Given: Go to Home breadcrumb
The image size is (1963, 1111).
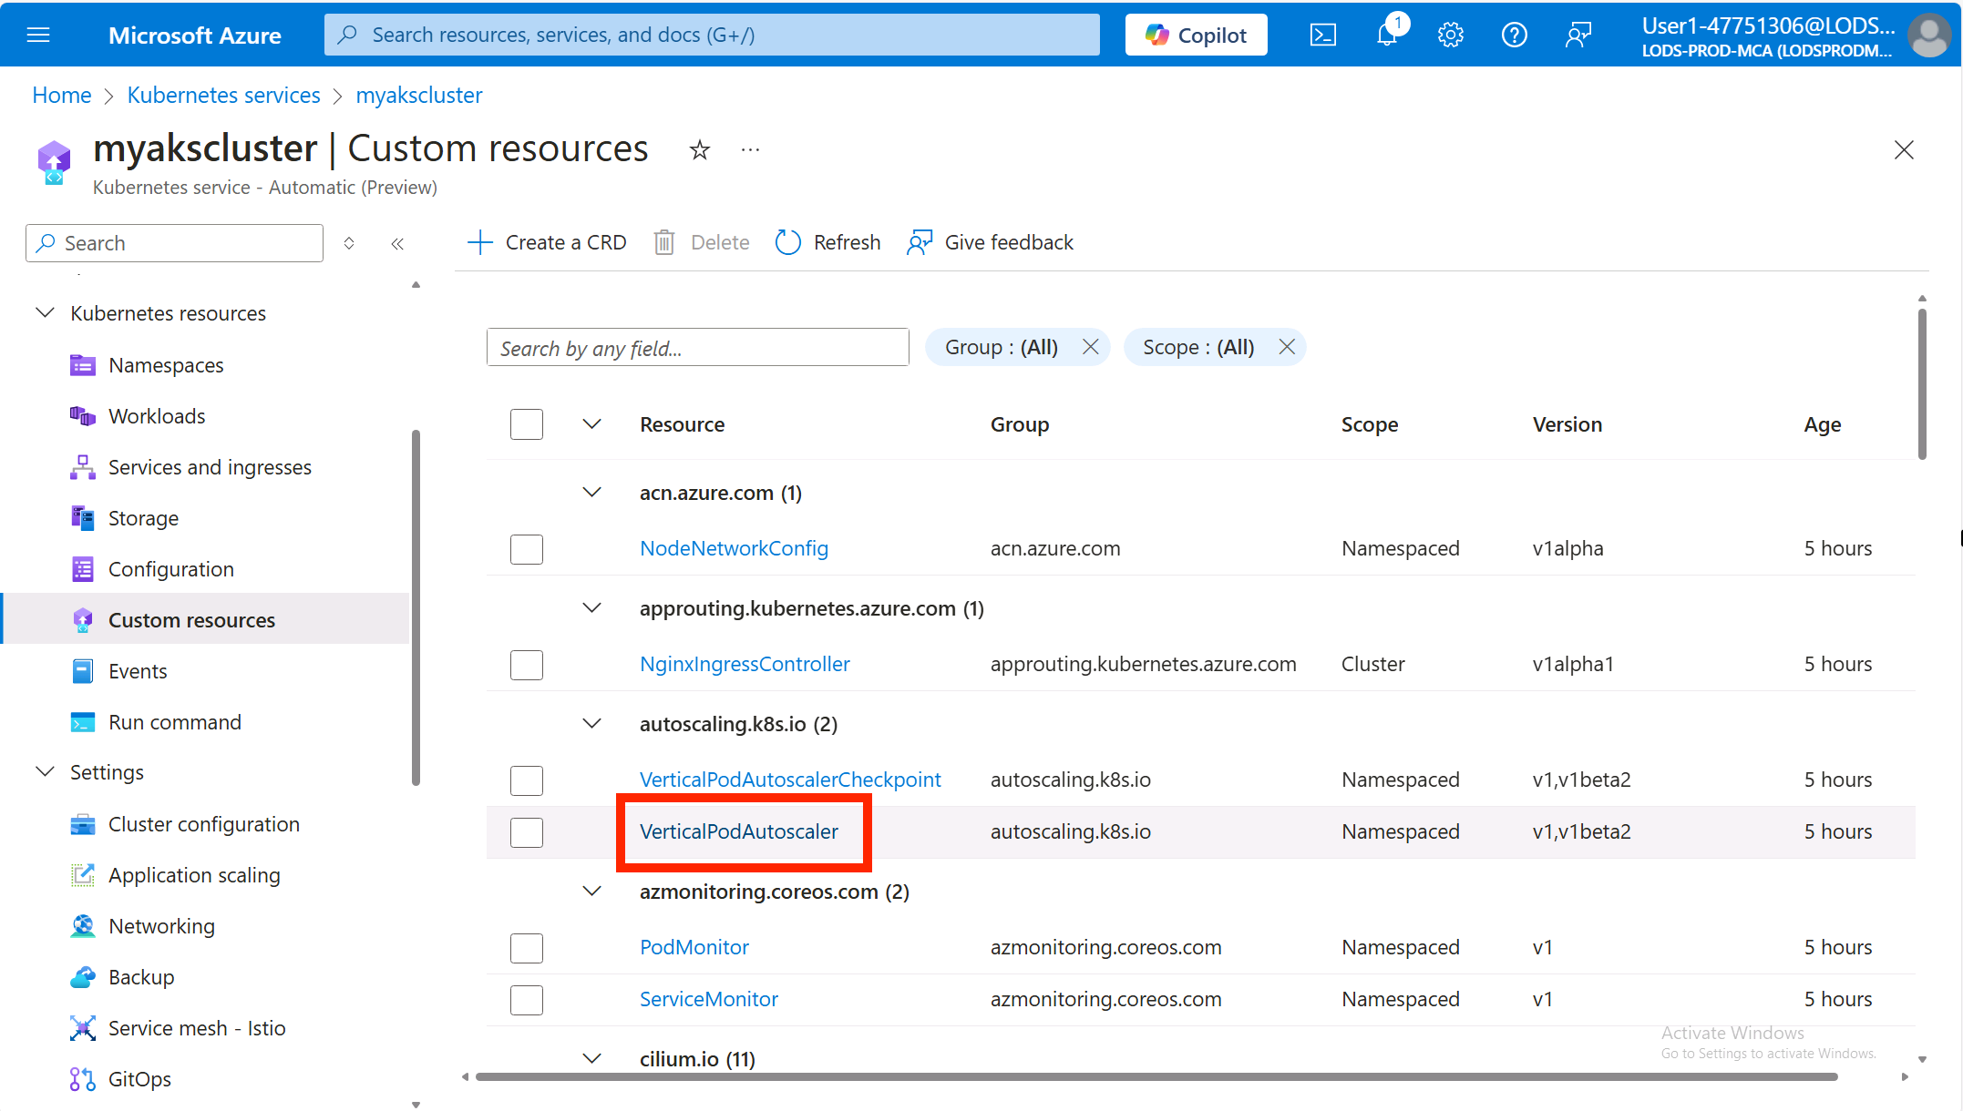Looking at the screenshot, I should point(62,95).
